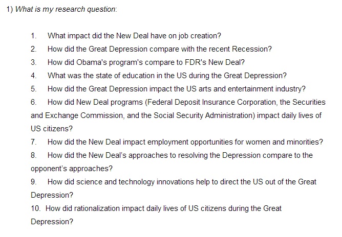342x237 pixels.
Task: Click the question mentioning the recent Recession
Action: point(159,49)
